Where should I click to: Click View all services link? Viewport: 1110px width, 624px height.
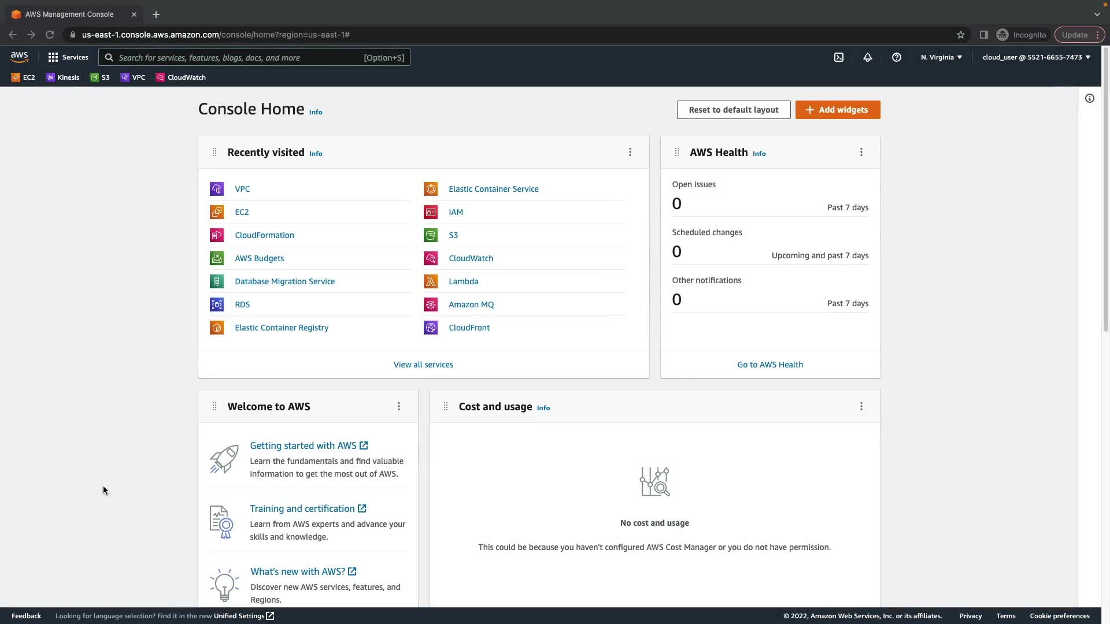pyautogui.click(x=423, y=365)
